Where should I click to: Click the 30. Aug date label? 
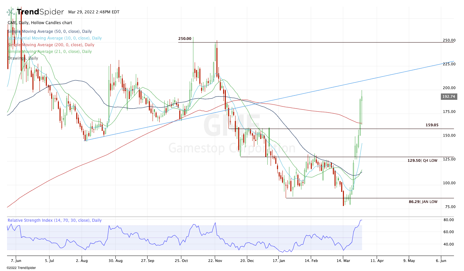tap(115, 260)
